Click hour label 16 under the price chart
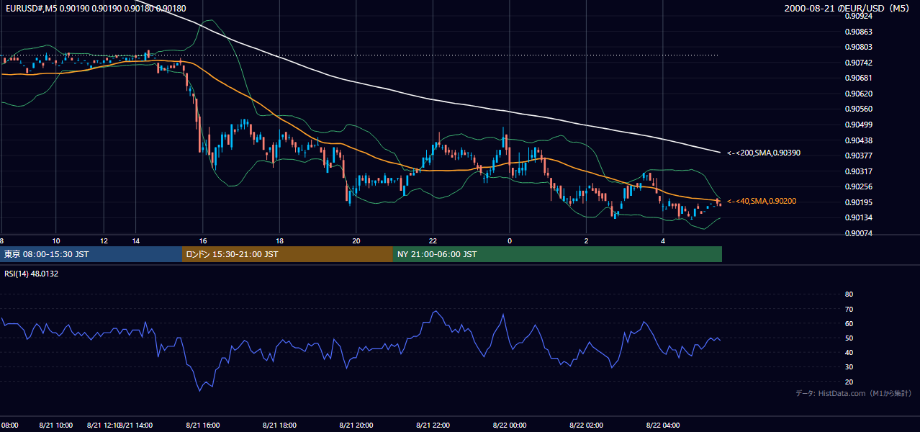This screenshot has width=920, height=432. coord(203,240)
